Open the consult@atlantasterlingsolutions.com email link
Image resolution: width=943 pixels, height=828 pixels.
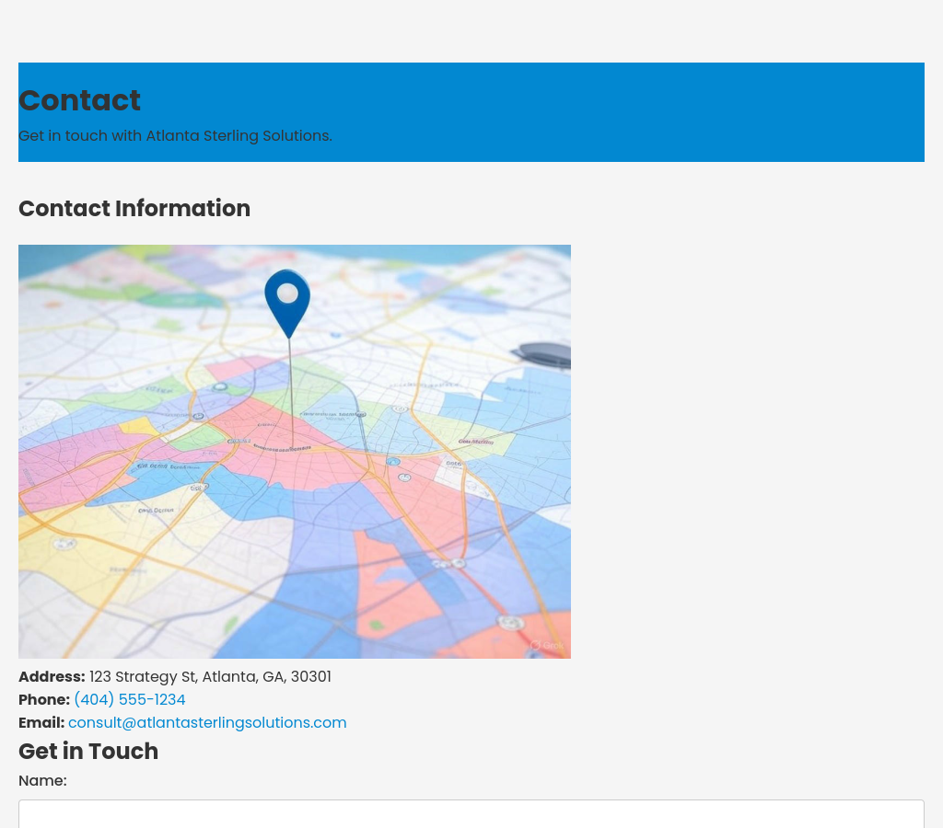coord(207,723)
